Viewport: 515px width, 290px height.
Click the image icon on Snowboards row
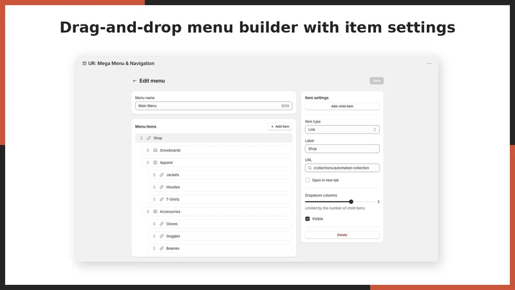click(x=155, y=150)
